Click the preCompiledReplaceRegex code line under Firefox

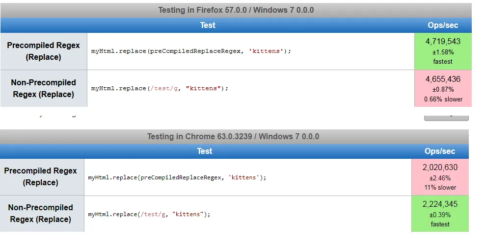(191, 51)
